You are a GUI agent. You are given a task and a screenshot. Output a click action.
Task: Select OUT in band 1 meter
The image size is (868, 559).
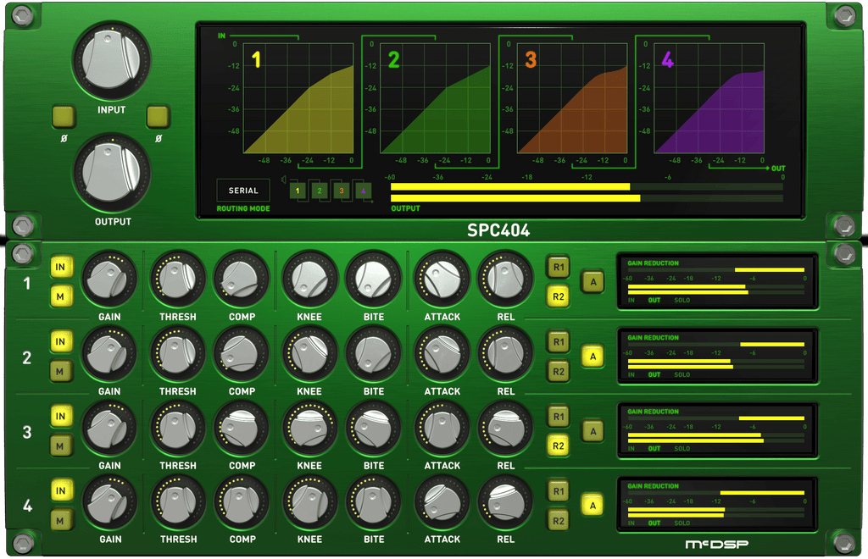click(x=654, y=300)
